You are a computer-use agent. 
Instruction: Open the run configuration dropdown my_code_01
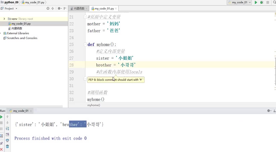point(239,2)
